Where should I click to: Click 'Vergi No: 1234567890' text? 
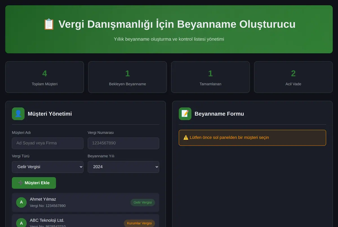pos(48,206)
